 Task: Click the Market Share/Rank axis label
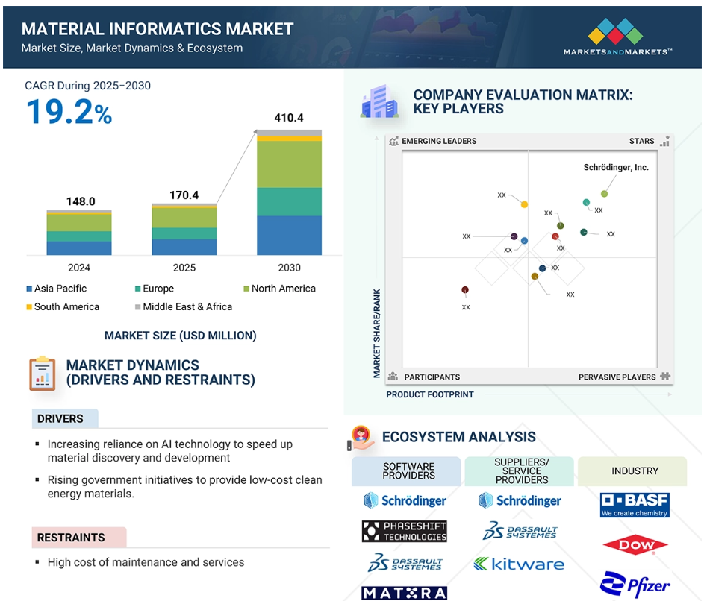tap(377, 333)
